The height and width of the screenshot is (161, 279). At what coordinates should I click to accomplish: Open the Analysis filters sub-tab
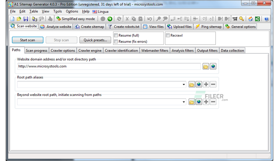tap(183, 51)
